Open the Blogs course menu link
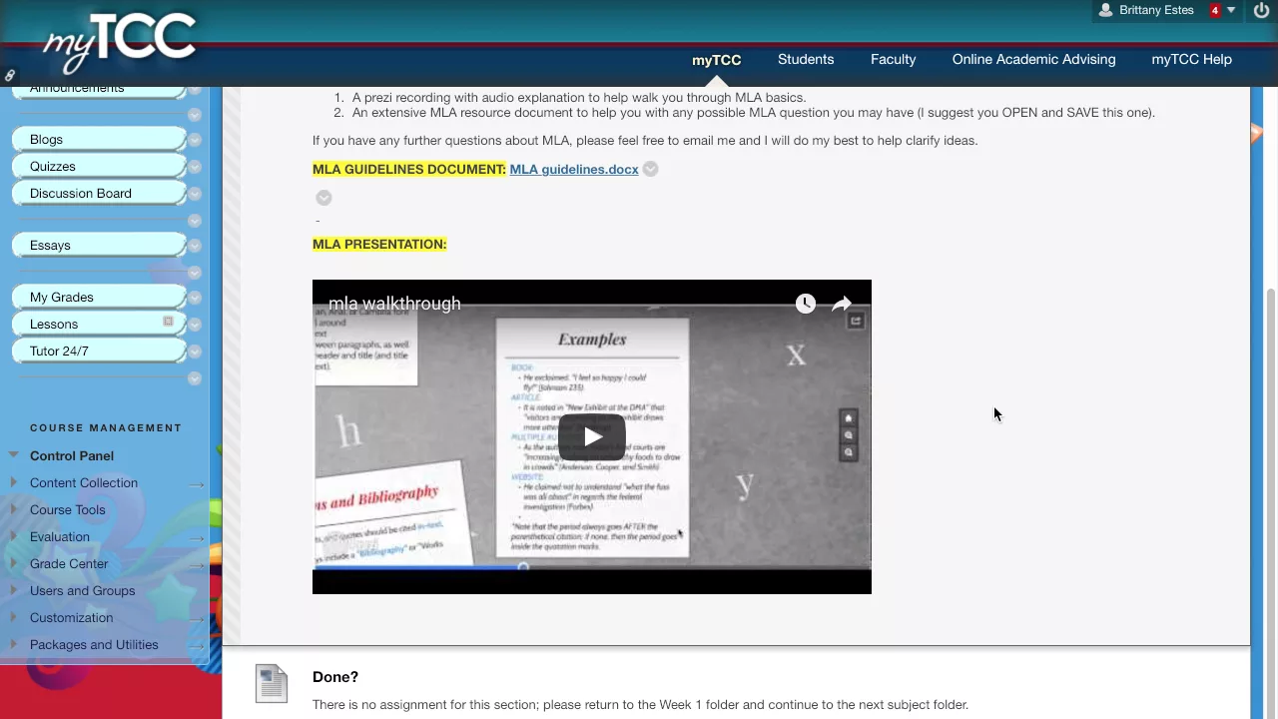Image resolution: width=1278 pixels, height=719 pixels. (x=46, y=139)
